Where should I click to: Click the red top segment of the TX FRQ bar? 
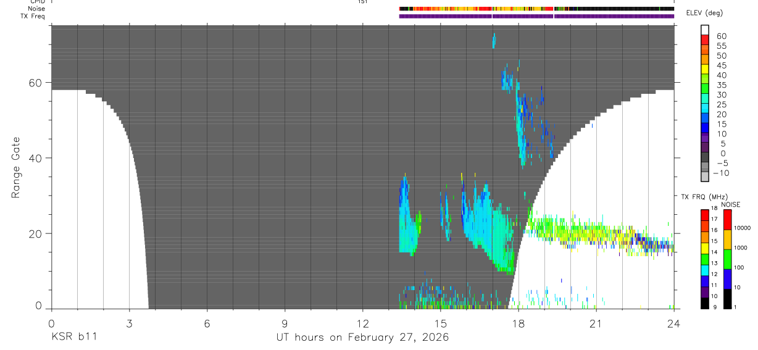[705, 214]
